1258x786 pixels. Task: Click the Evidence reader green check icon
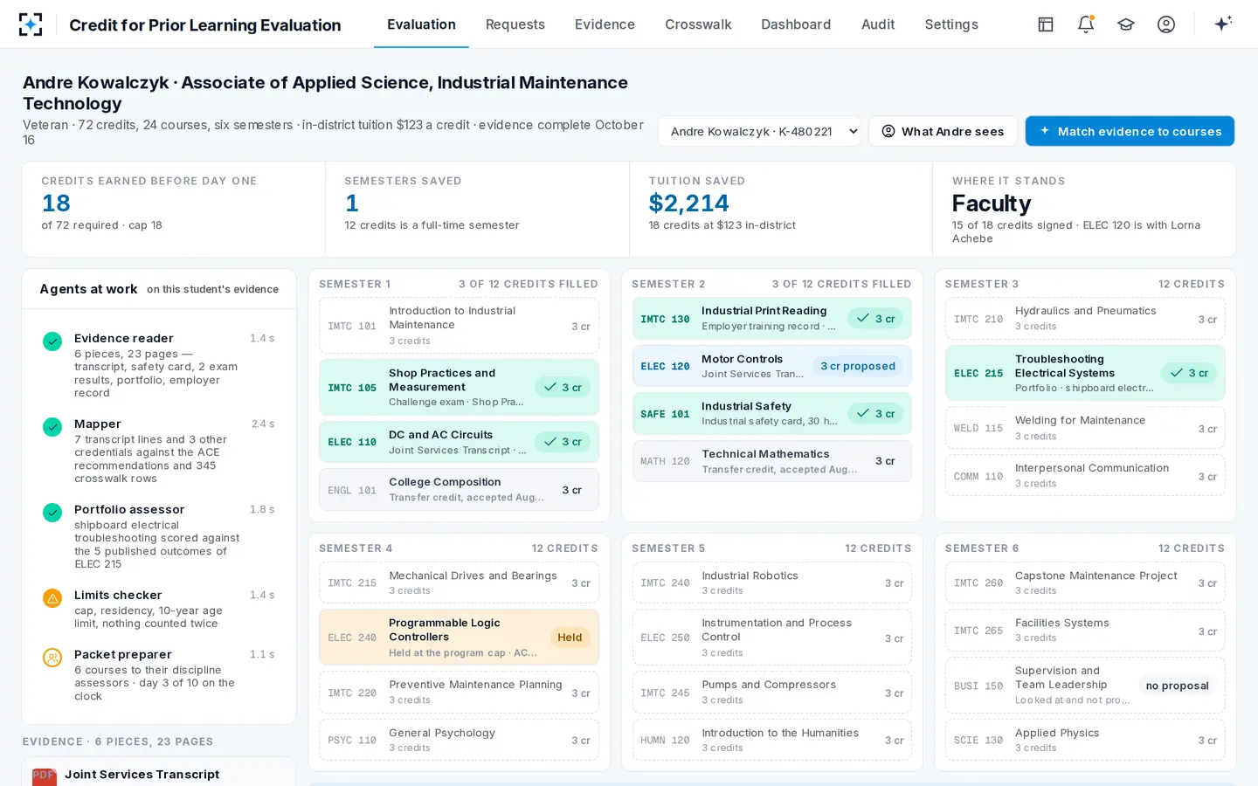(52, 341)
